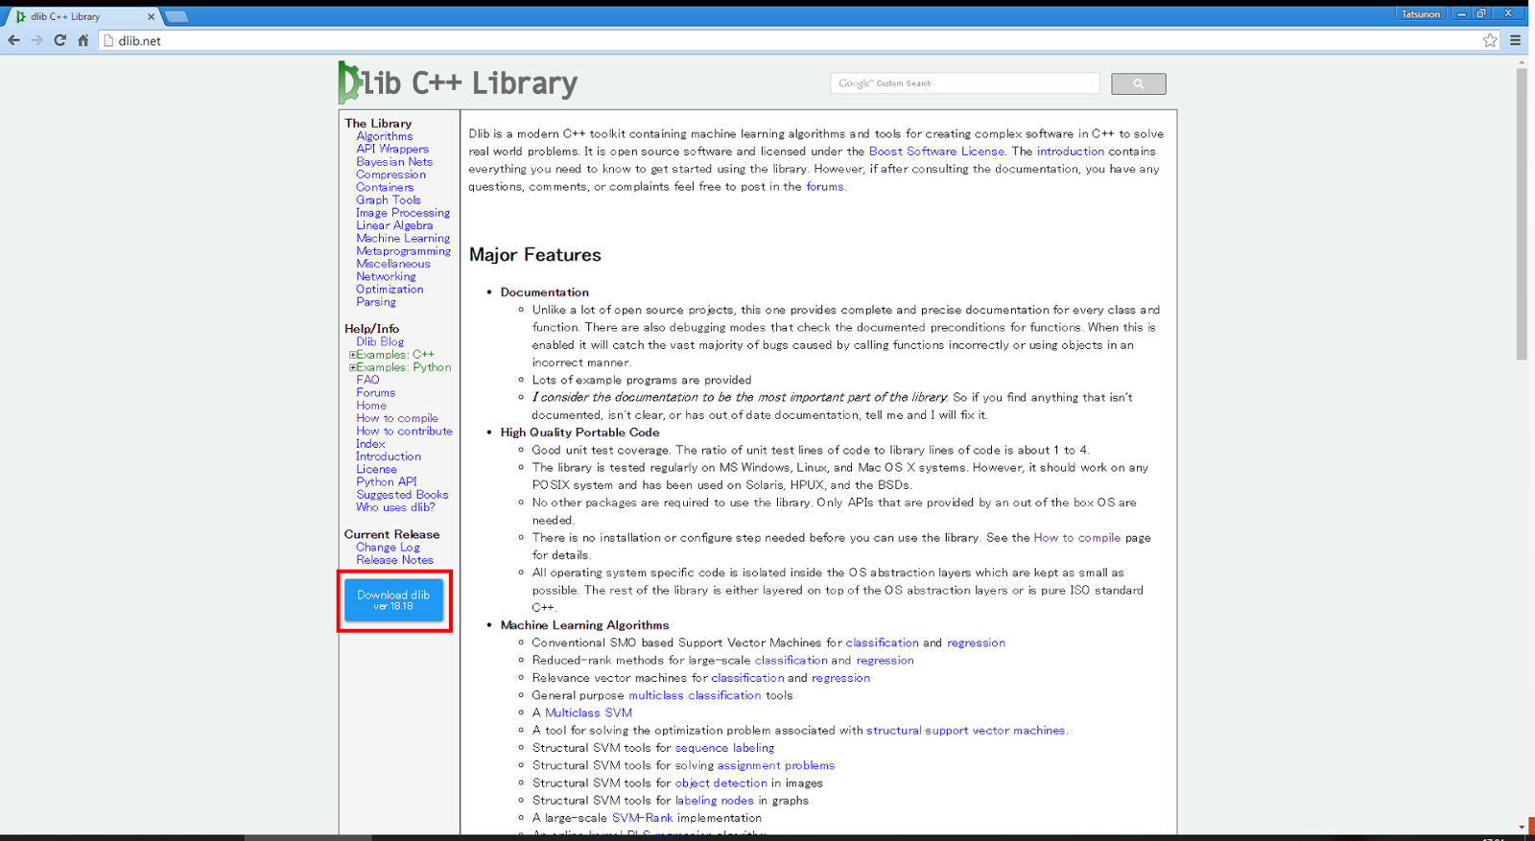Select the dlib C++ Library tab
Screen dimensions: 1535x841
pos(84,16)
